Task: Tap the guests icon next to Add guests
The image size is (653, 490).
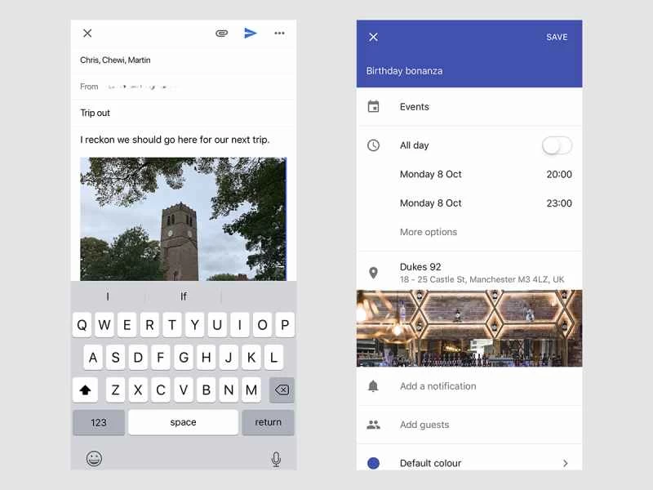Action: (373, 425)
